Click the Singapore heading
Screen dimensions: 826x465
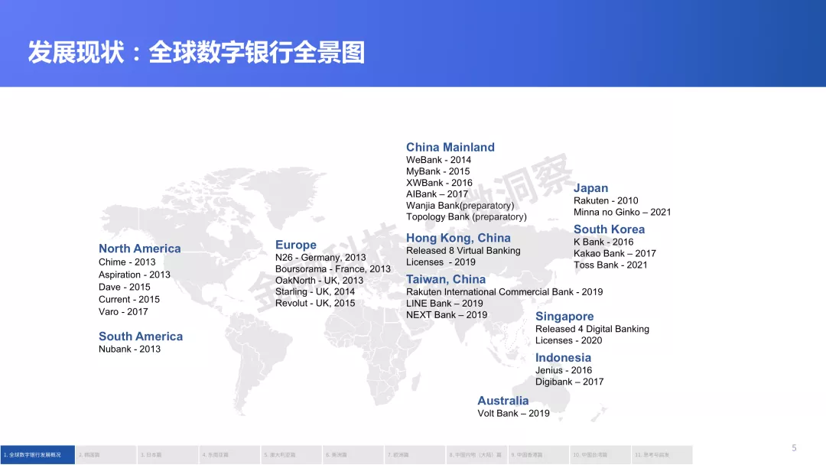click(x=564, y=317)
